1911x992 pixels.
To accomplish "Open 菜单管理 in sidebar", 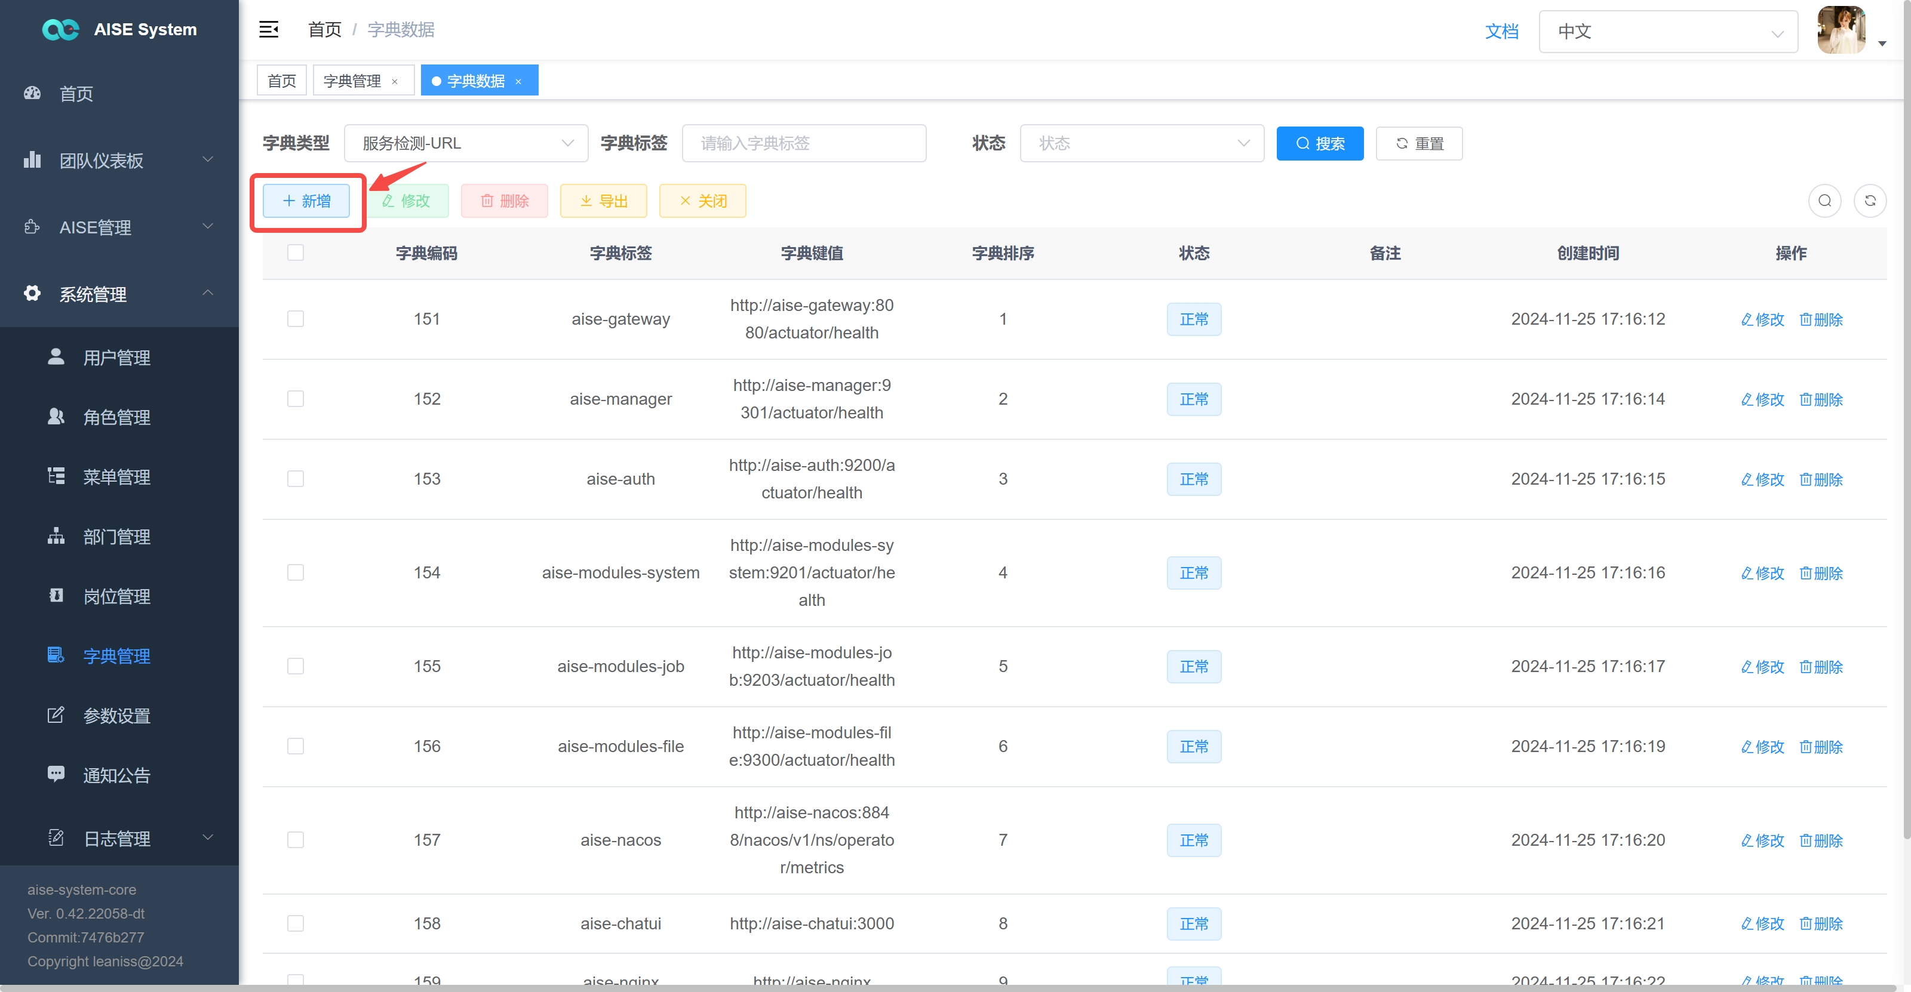I will pos(119,477).
